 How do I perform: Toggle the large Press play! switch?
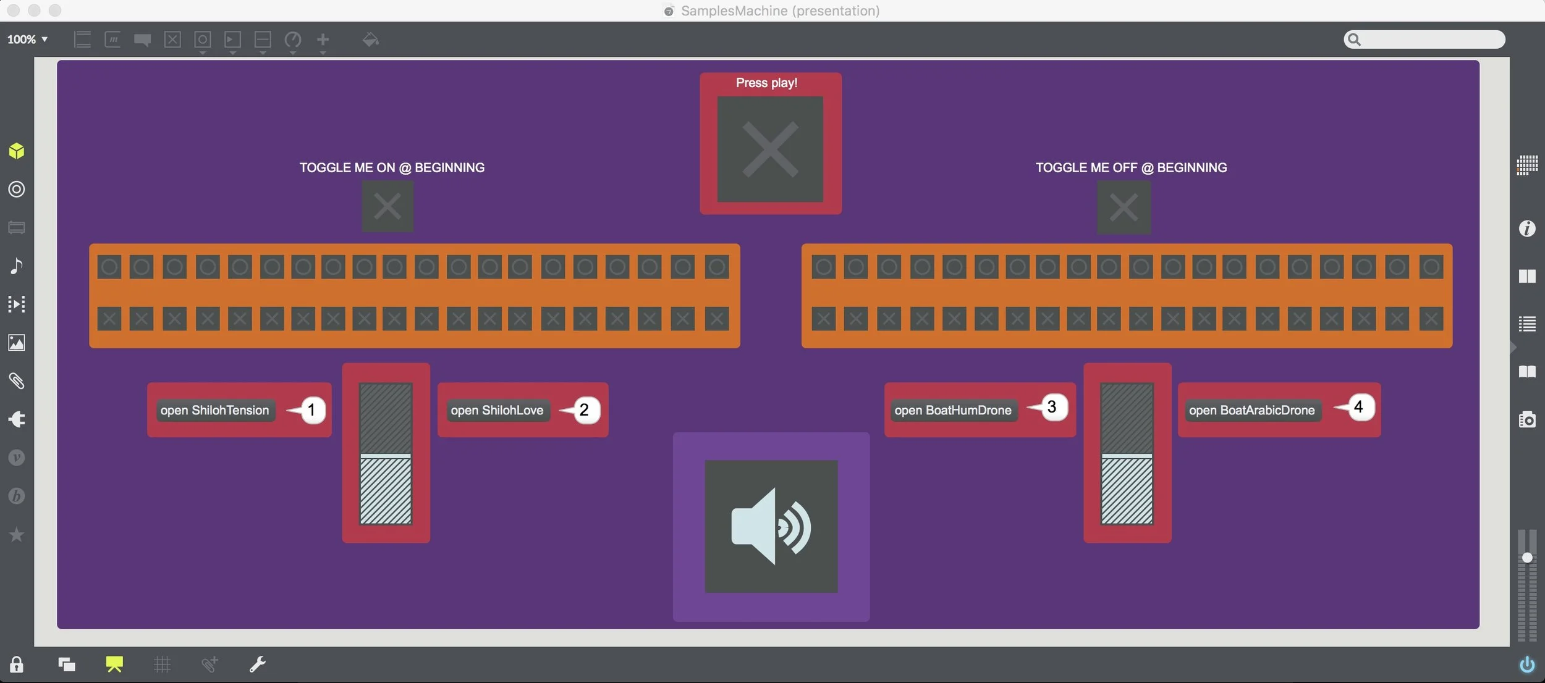[x=770, y=149]
